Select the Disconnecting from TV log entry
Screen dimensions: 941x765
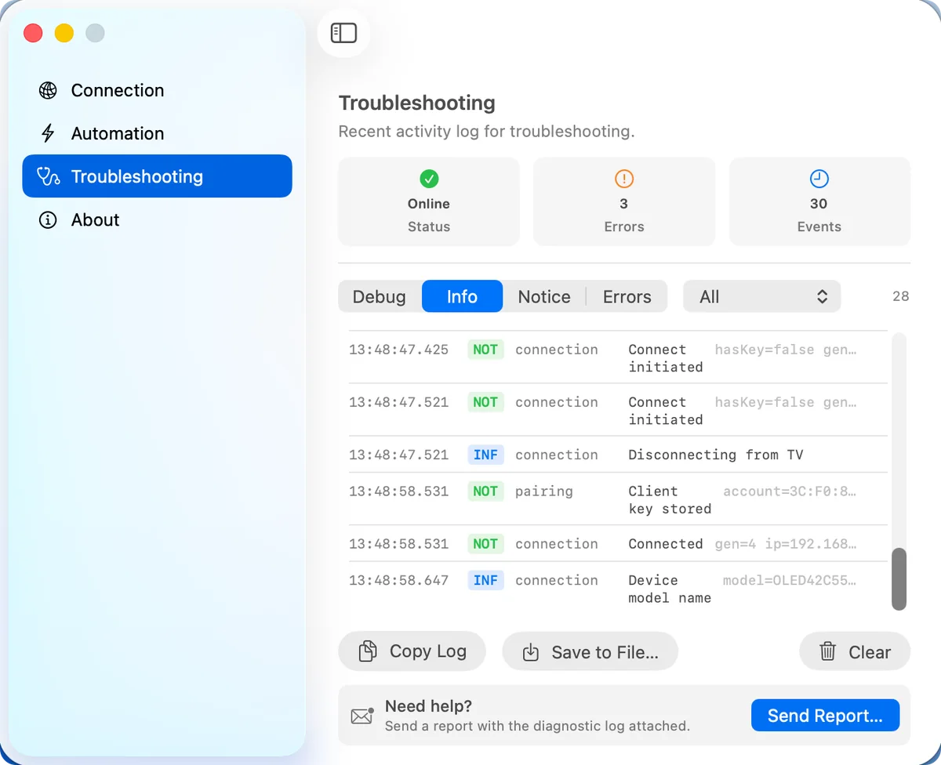pyautogui.click(x=618, y=455)
